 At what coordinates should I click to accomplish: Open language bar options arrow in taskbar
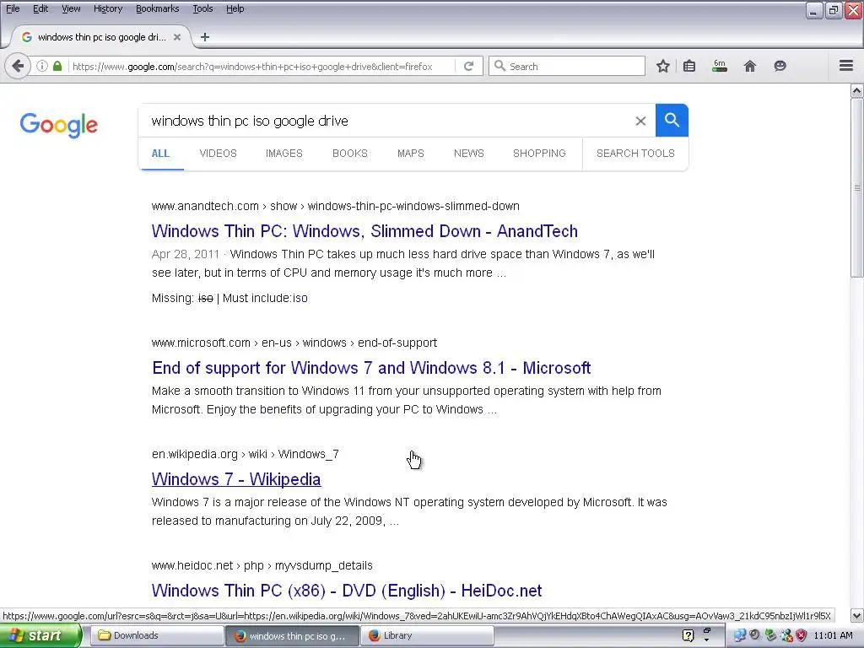tap(706, 640)
